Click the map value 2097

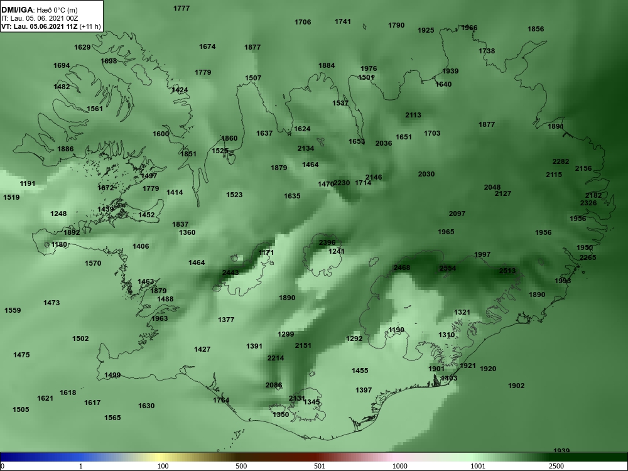[x=457, y=214]
